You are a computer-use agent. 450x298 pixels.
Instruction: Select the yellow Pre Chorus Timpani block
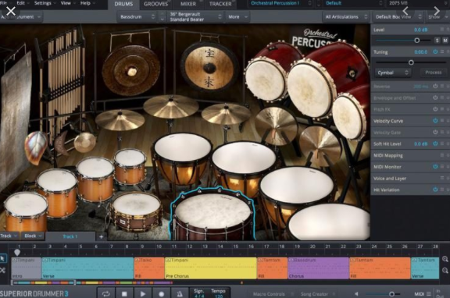click(x=211, y=268)
